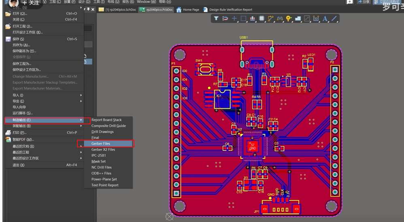This screenshot has width=404, height=222.
Task: Select Composite Drill Guide in submenu
Action: tap(108, 126)
